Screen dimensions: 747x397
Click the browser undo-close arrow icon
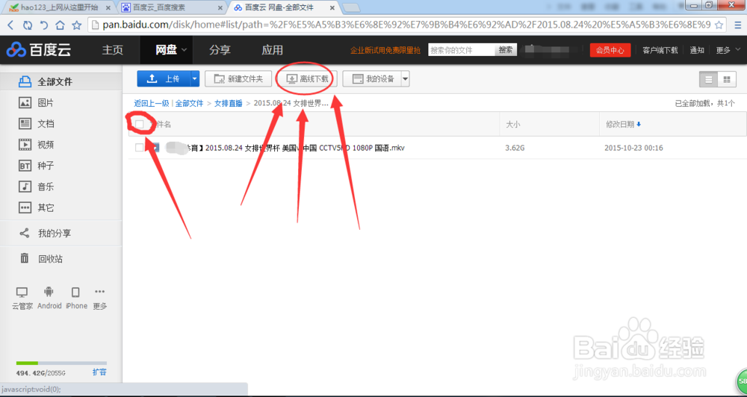[44, 25]
